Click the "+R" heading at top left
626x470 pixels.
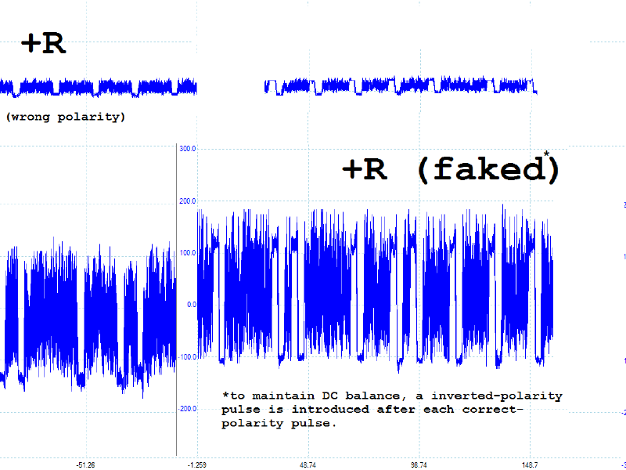click(44, 43)
